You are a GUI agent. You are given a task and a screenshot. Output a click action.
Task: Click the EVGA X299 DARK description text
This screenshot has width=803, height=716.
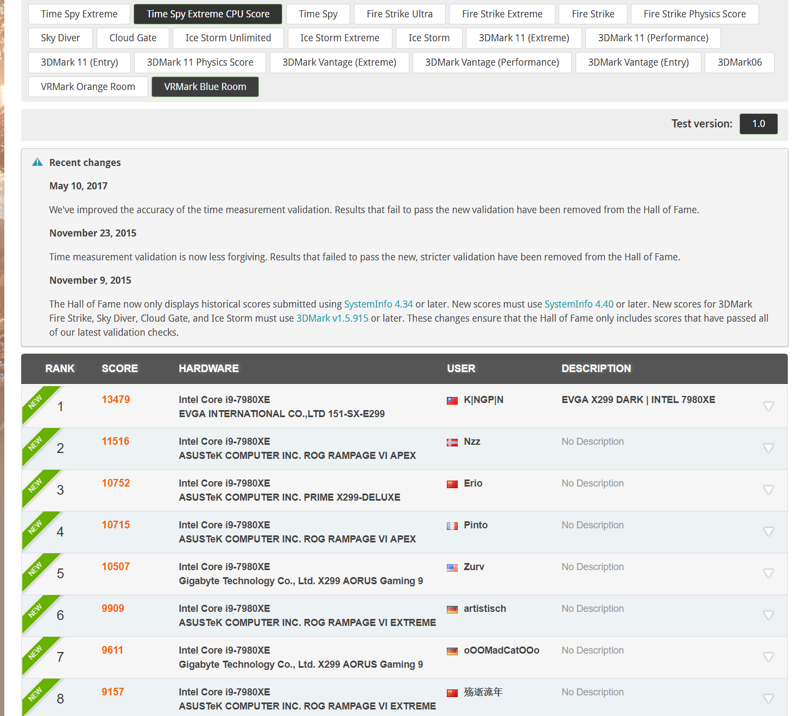click(x=638, y=400)
